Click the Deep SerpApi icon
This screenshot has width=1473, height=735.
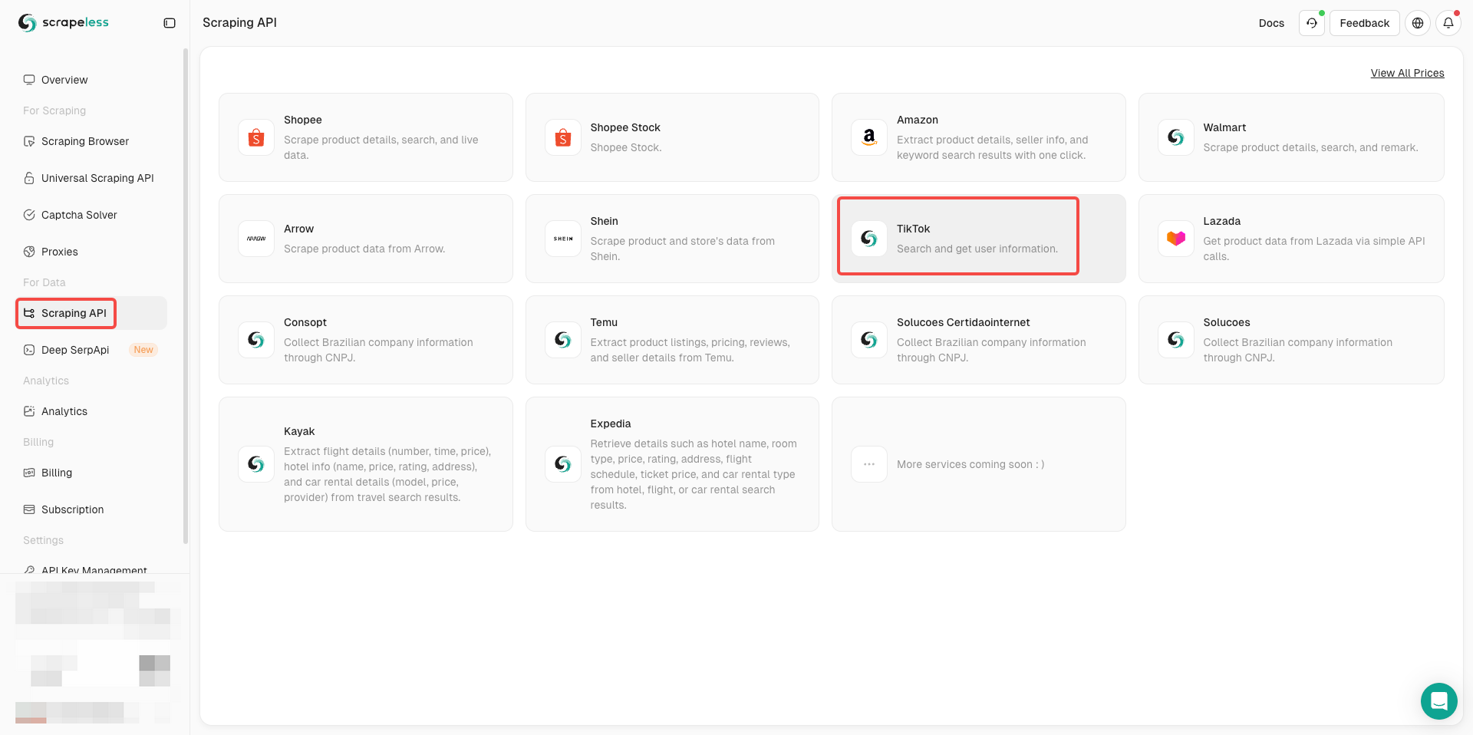tap(29, 350)
